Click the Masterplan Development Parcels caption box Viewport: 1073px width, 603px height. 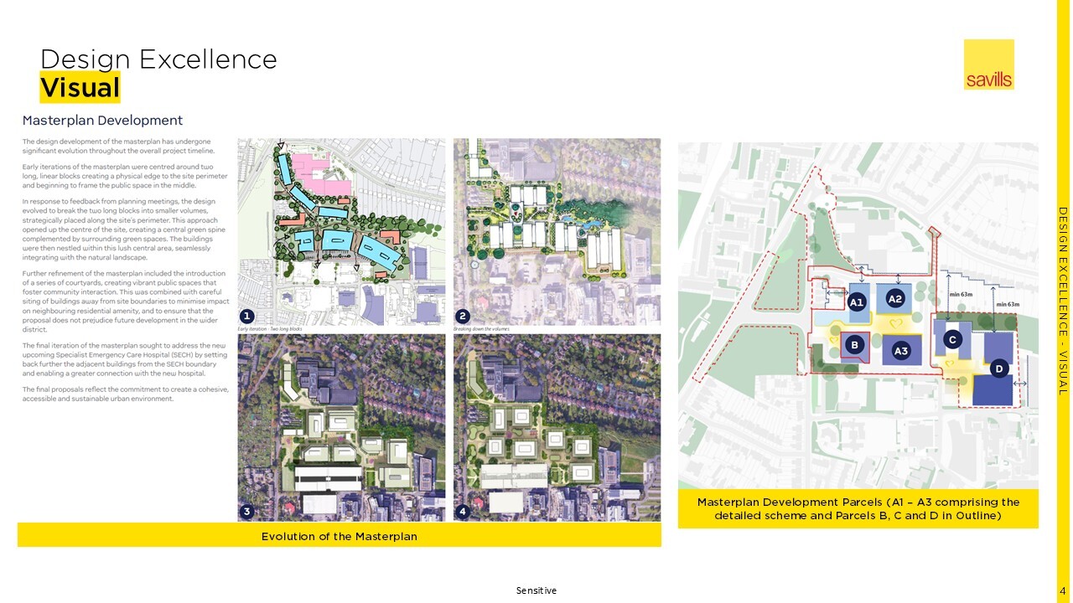(858, 508)
